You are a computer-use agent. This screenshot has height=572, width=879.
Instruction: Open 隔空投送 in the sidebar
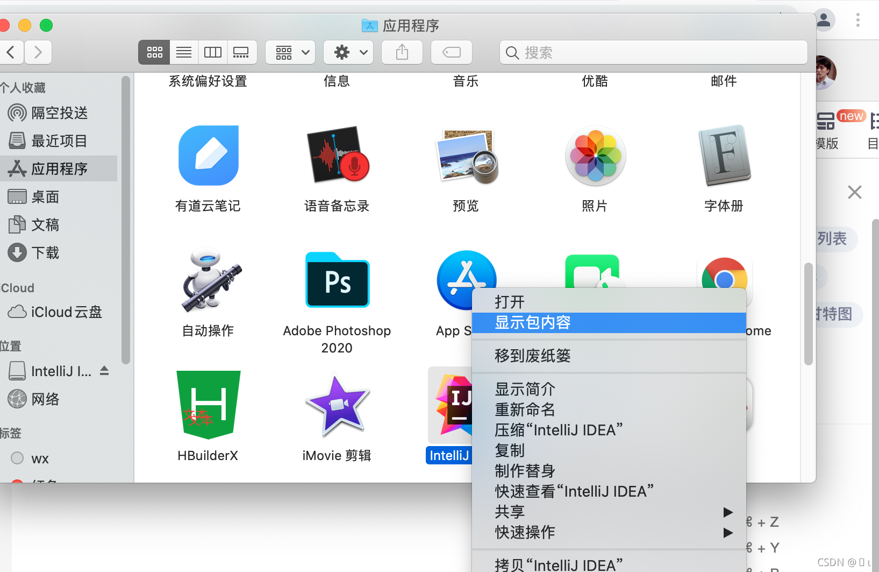pos(59,113)
